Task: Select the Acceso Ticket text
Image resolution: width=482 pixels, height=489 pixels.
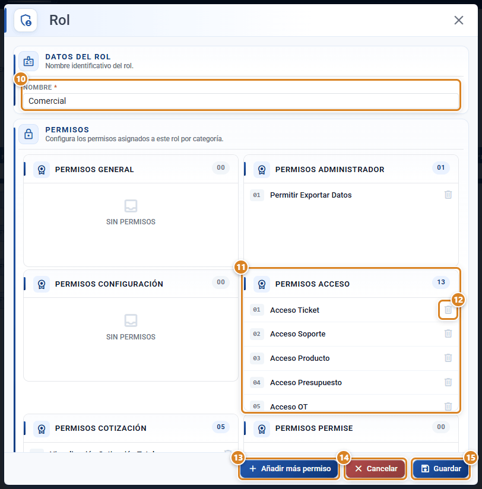Action: pyautogui.click(x=294, y=310)
